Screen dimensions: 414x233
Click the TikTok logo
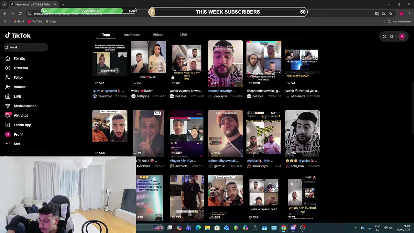coord(18,35)
